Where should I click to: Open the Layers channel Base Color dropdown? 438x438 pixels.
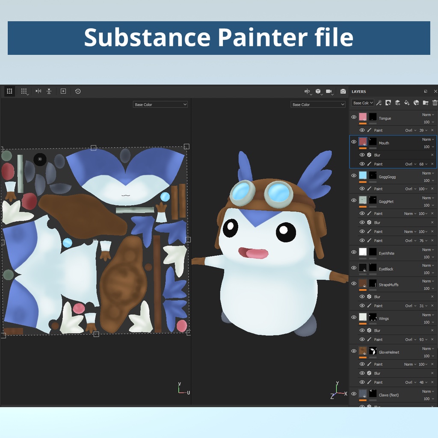363,103
